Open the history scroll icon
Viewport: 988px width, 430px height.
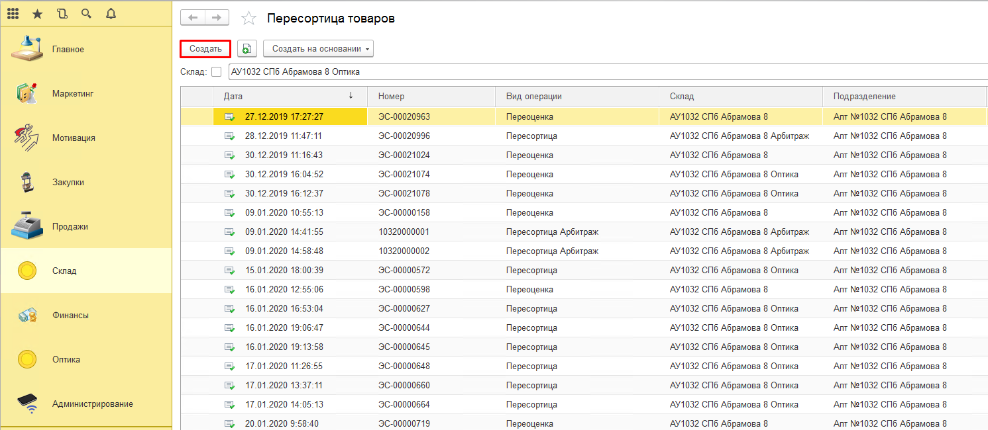tap(62, 13)
